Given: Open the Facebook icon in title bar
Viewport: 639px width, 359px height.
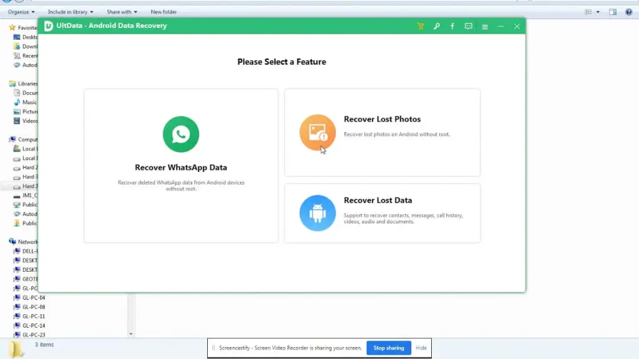Looking at the screenshot, I should [x=452, y=26].
